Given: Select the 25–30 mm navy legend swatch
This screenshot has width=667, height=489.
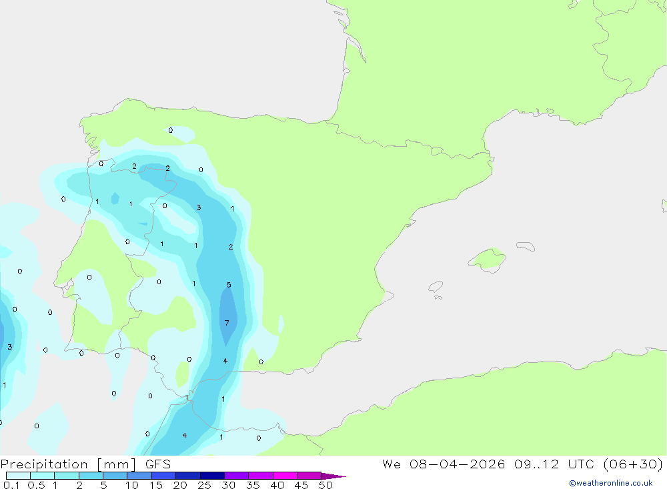Looking at the screenshot, I should click(212, 476).
